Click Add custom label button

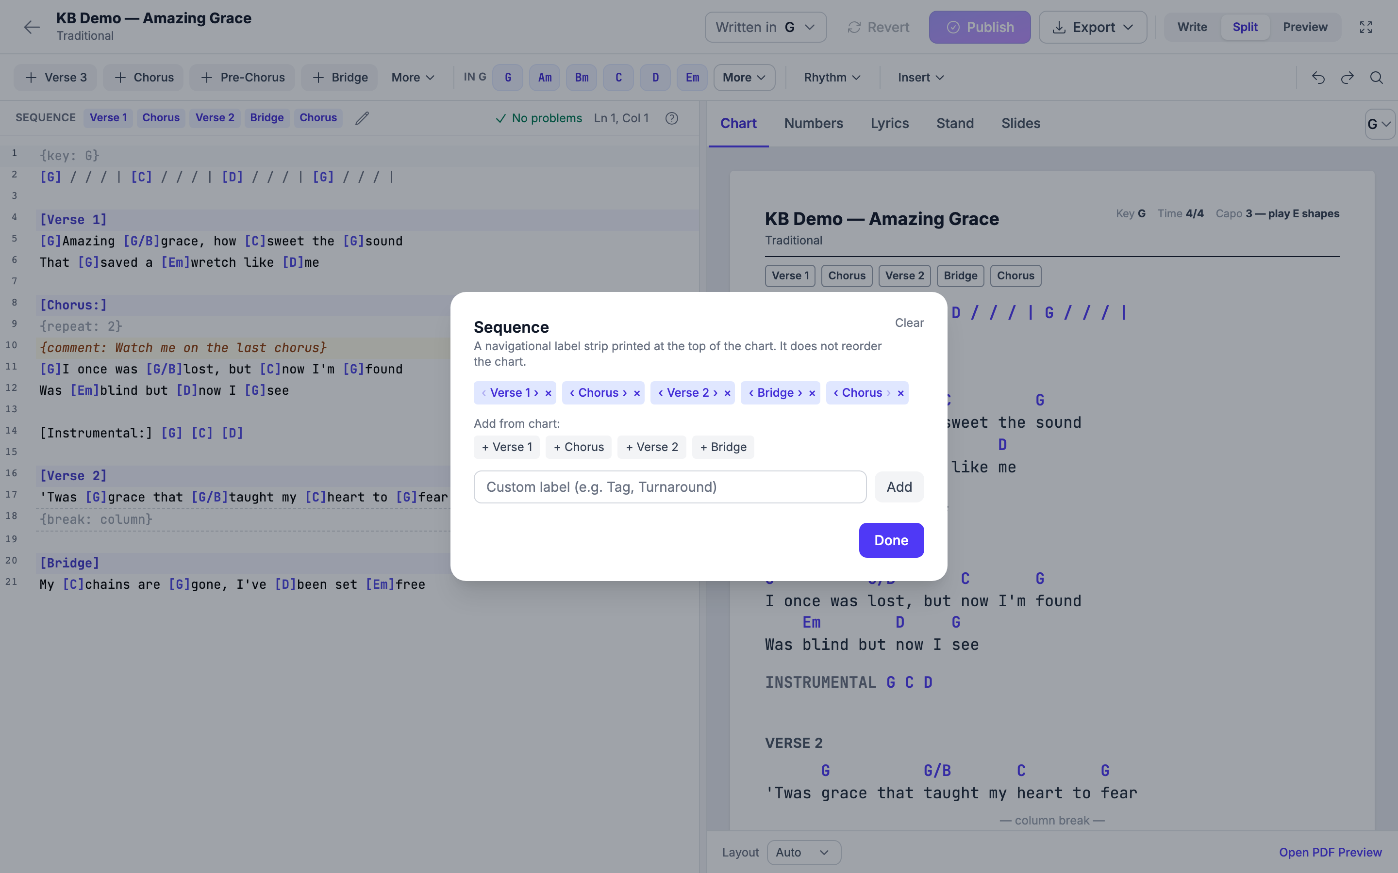coord(899,487)
